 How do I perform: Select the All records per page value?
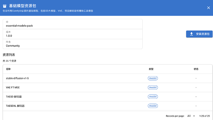click(189, 116)
